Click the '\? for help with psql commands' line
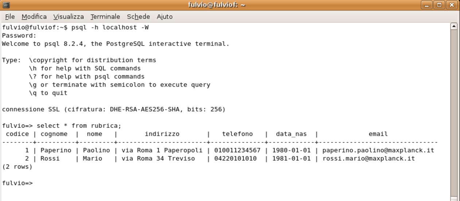Image resolution: width=460 pixels, height=201 pixels. point(87,76)
